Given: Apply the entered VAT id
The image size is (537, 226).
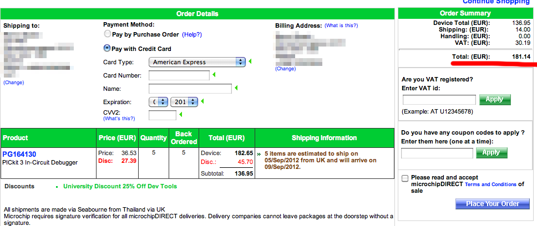Looking at the screenshot, I should (x=494, y=100).
